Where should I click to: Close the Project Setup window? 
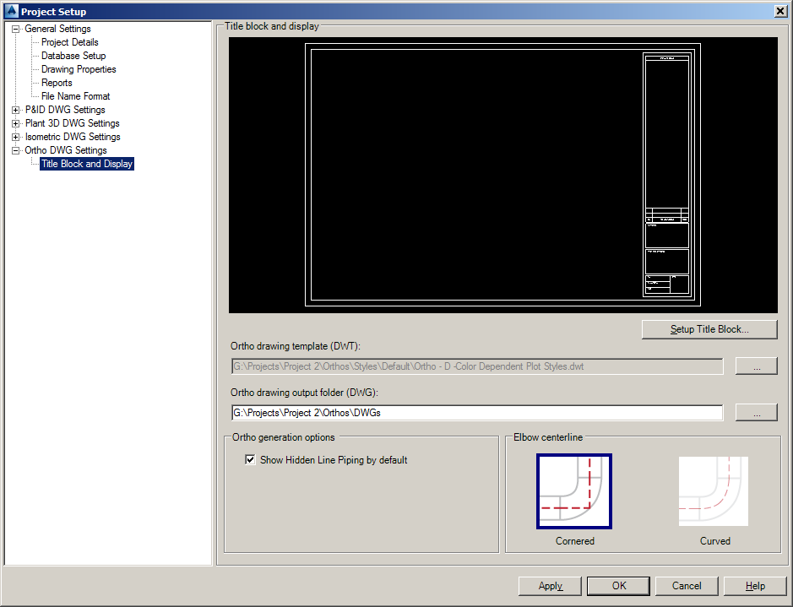tap(781, 11)
